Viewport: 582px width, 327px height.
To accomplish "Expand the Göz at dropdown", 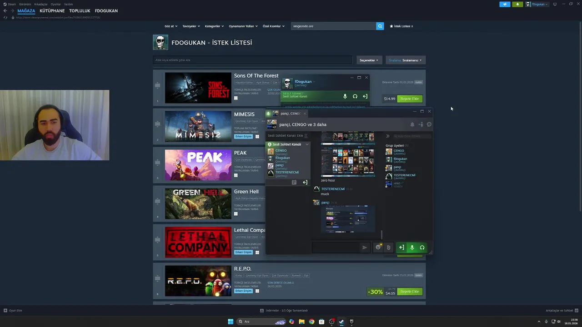I will coord(171,26).
